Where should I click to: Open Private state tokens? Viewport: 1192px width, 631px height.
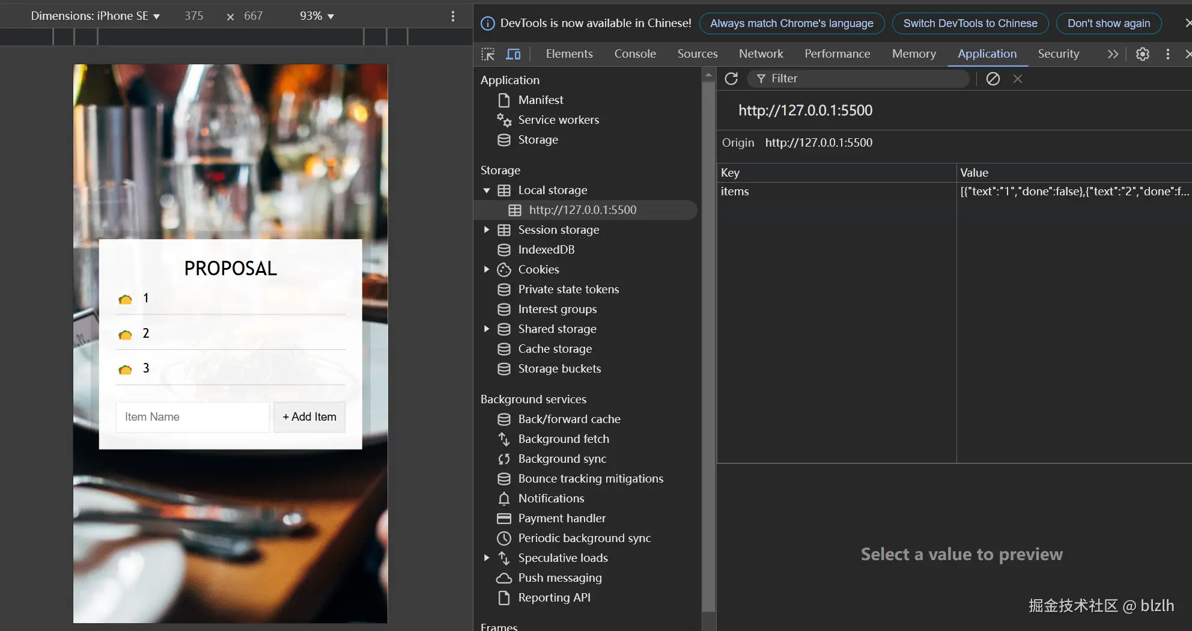coord(568,290)
